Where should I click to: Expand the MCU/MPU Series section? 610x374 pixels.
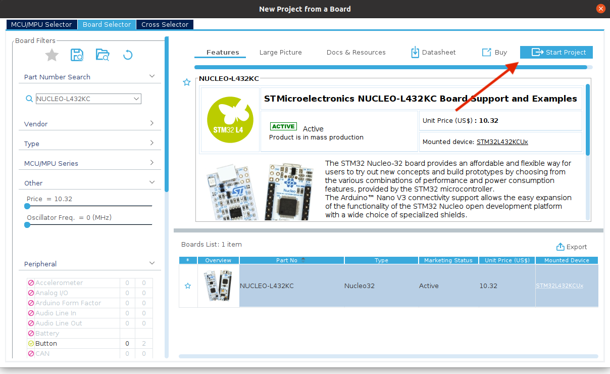(89, 163)
